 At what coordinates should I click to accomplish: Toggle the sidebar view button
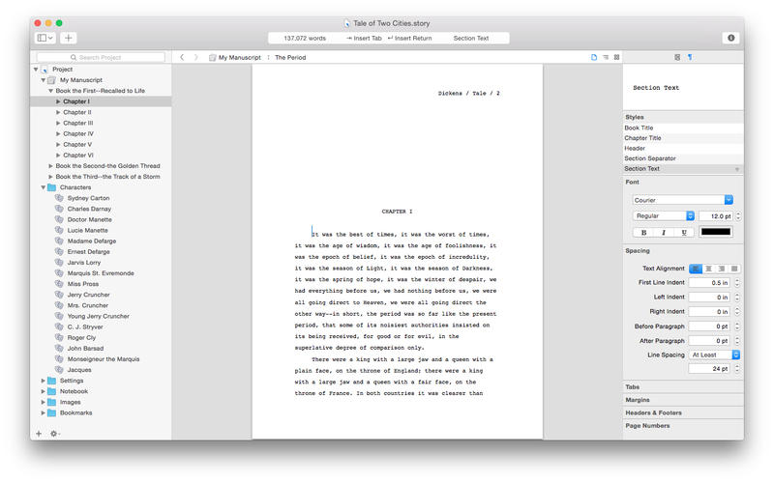[45, 38]
